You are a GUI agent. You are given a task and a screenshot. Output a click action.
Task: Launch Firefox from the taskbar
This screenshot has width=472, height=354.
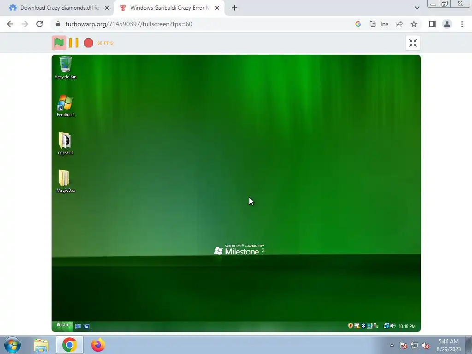98,345
